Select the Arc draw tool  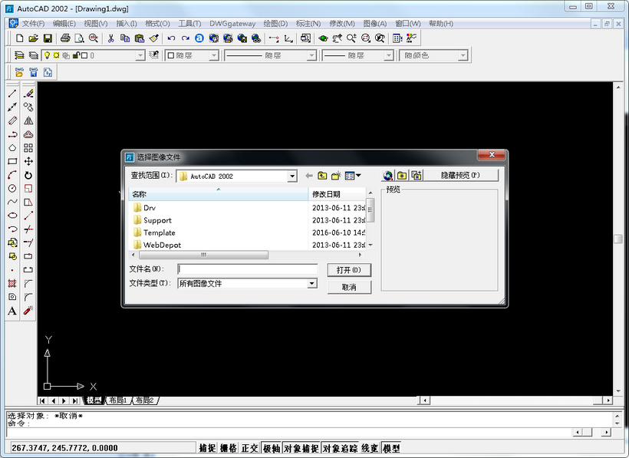tap(12, 175)
